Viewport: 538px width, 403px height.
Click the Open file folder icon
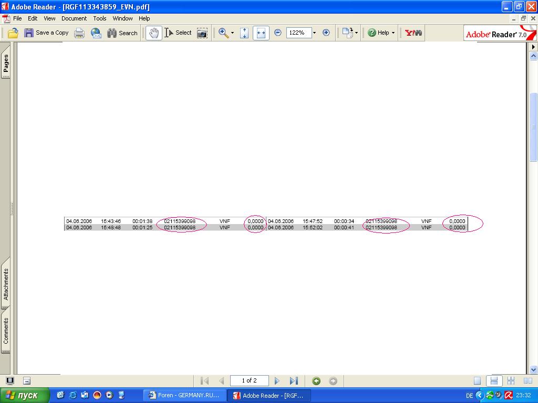pyautogui.click(x=13, y=33)
